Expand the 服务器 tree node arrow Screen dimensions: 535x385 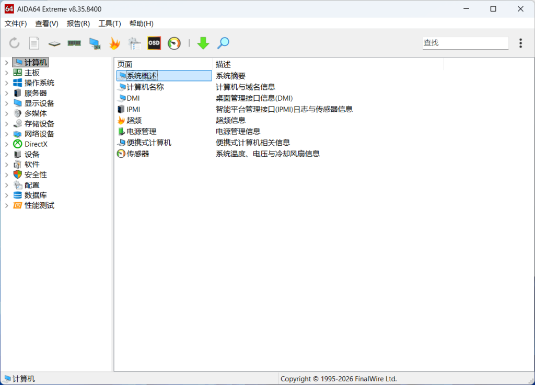click(6, 93)
